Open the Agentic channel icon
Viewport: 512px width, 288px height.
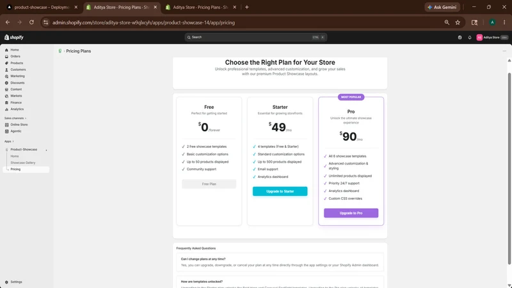pyautogui.click(x=6, y=131)
